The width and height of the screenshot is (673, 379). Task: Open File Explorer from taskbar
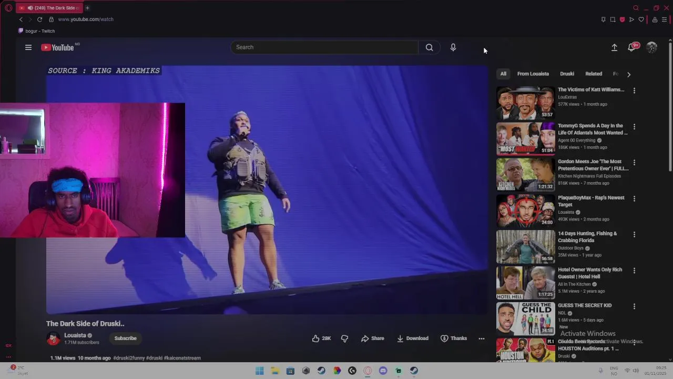[x=275, y=371]
